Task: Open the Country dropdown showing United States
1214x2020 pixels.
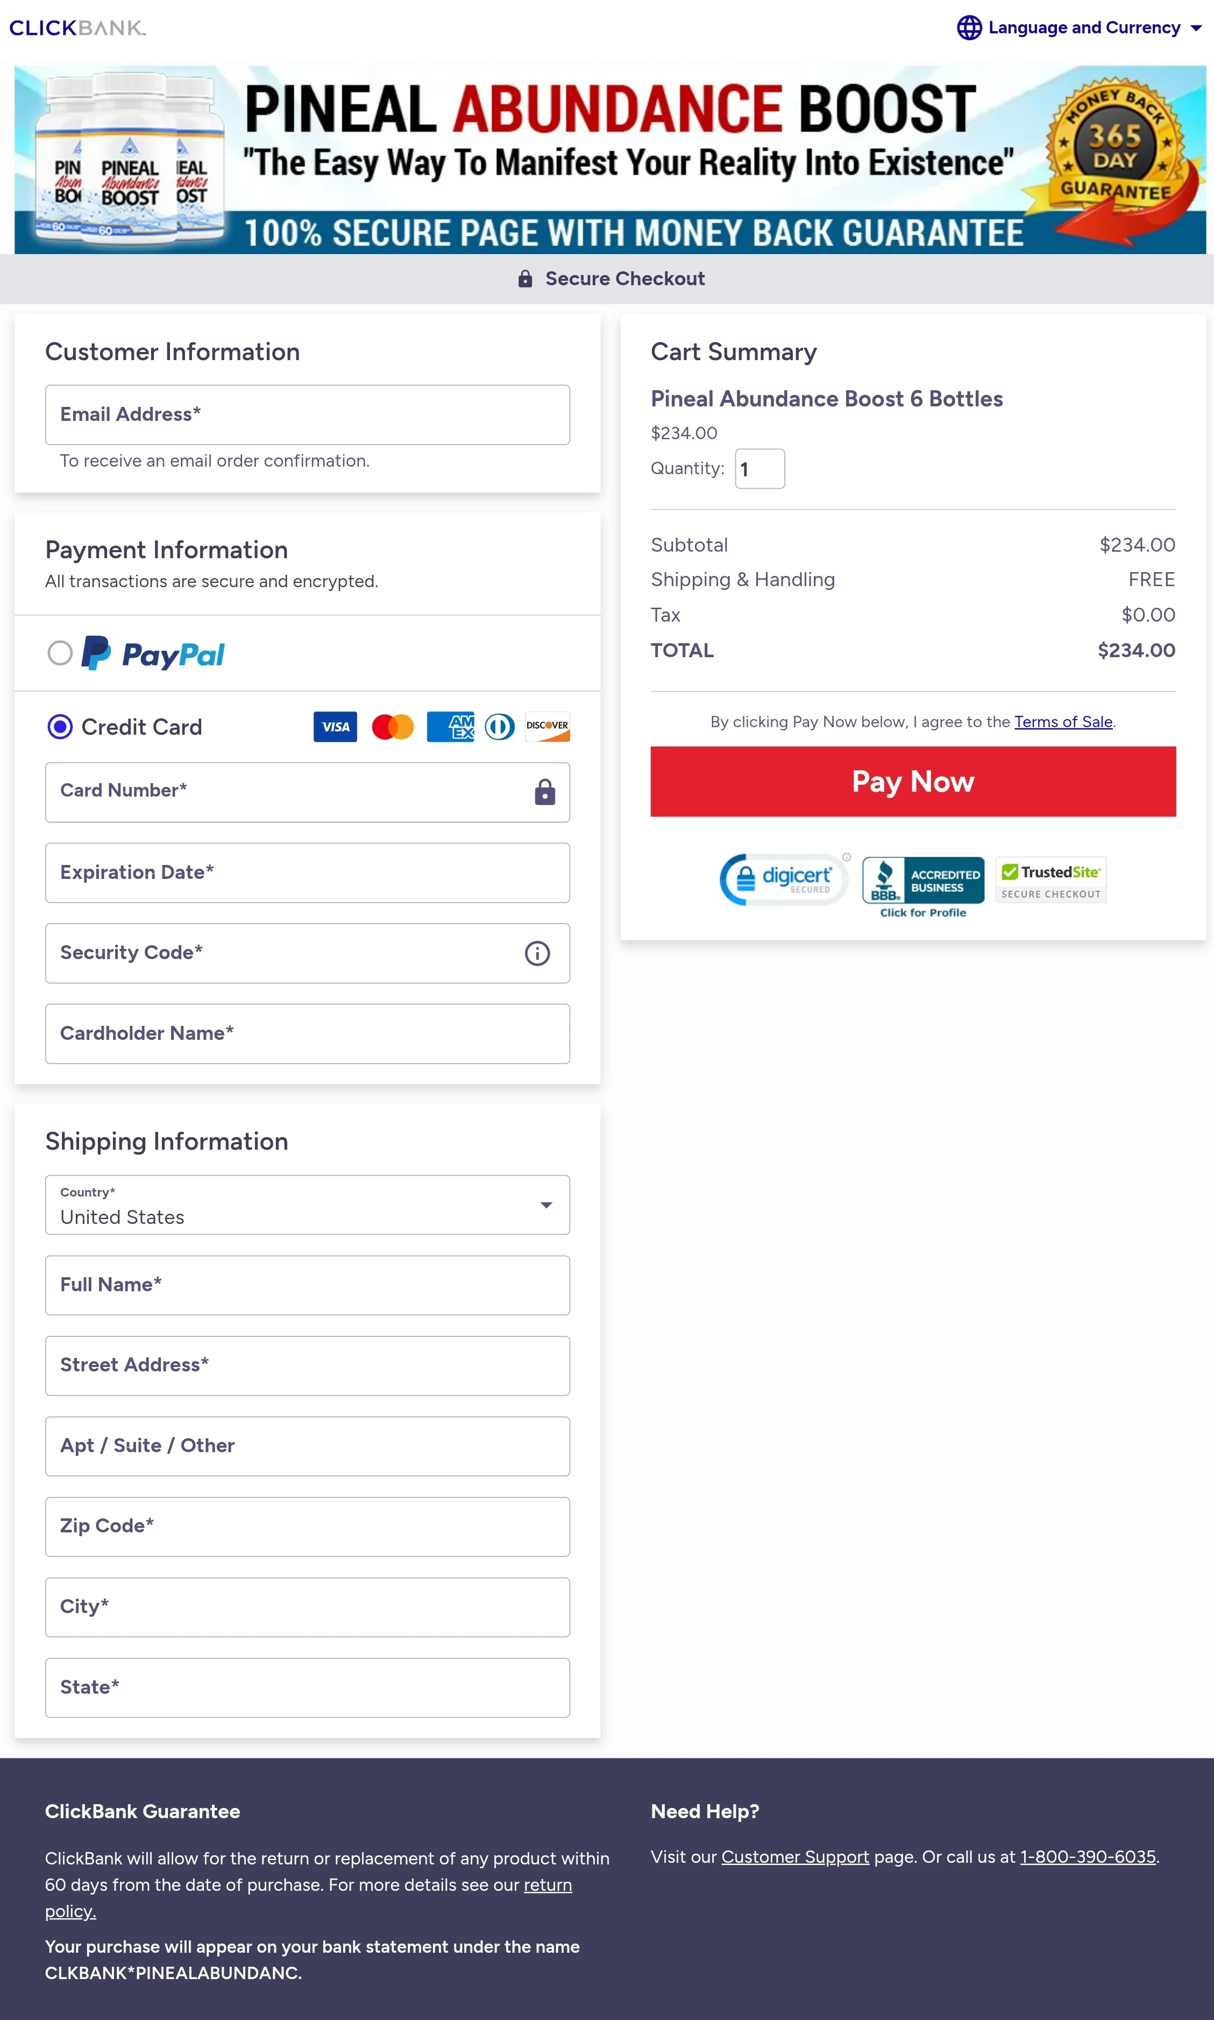Action: point(307,1205)
